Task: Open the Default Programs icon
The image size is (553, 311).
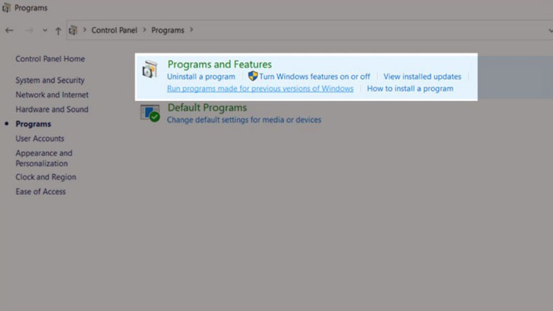Action: pos(150,113)
